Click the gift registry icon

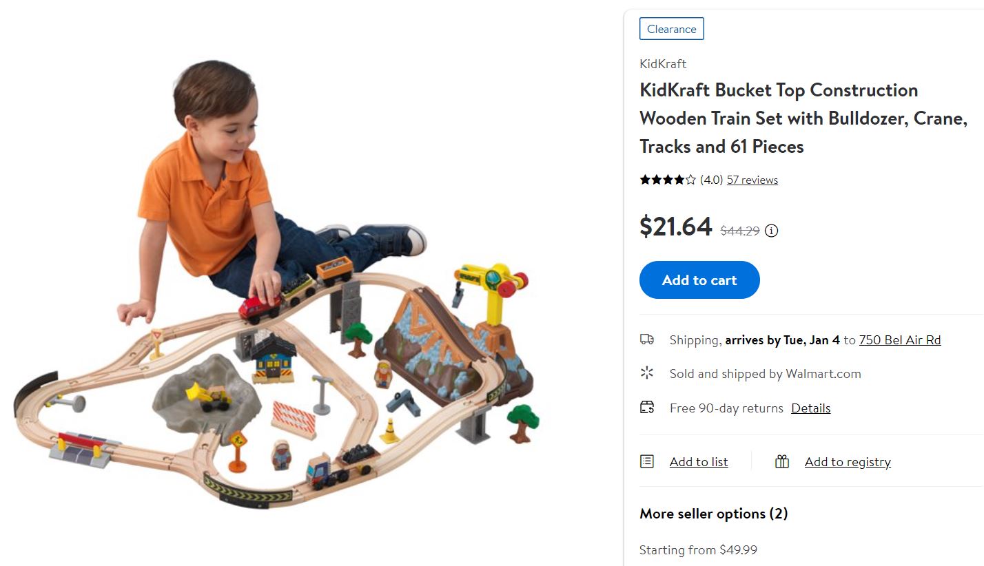tap(781, 461)
